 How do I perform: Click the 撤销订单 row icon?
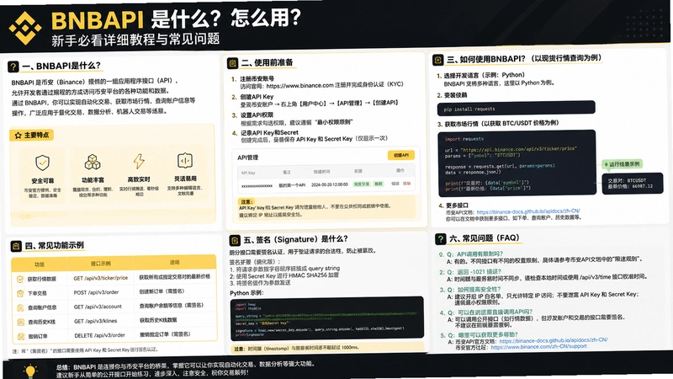point(20,336)
